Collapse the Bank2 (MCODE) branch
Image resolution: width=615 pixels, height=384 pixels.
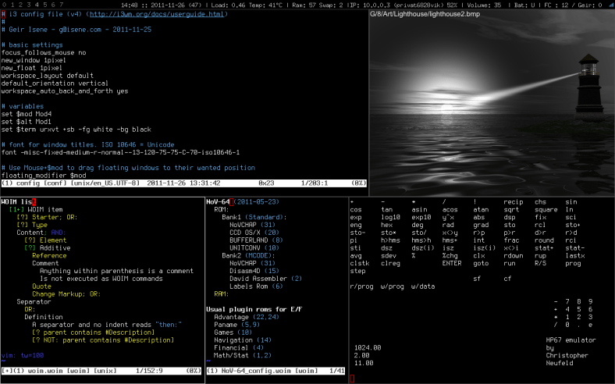(240, 255)
